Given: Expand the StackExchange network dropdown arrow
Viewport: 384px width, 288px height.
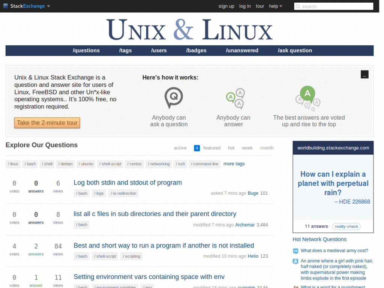Looking at the screenshot, I should click(48, 6).
